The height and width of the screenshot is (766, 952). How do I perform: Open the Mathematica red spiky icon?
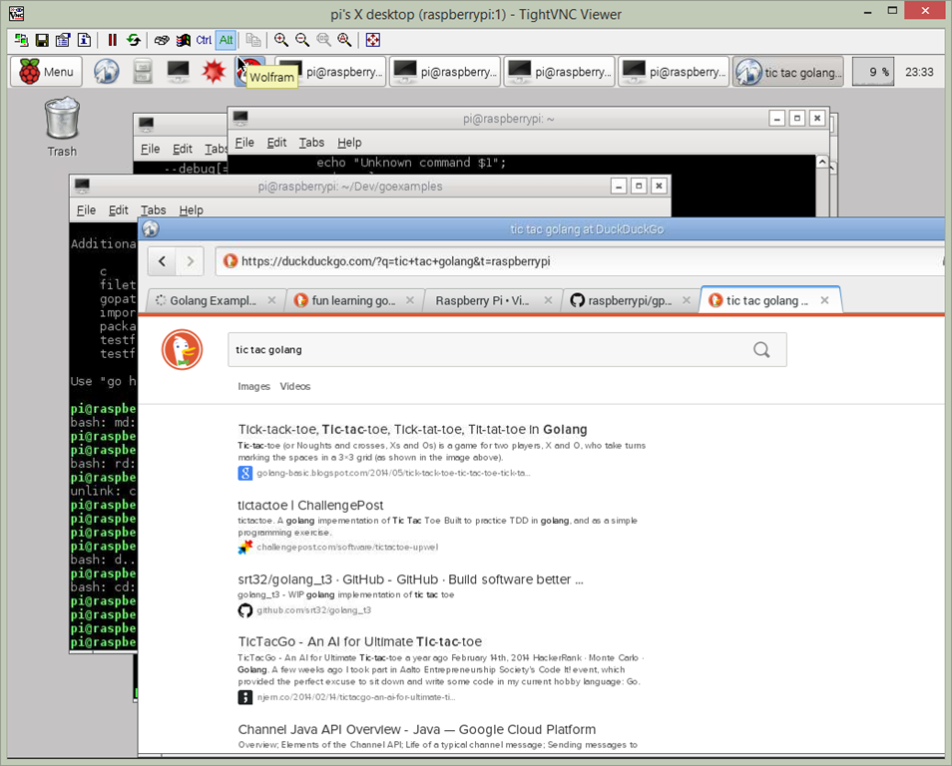[x=212, y=72]
